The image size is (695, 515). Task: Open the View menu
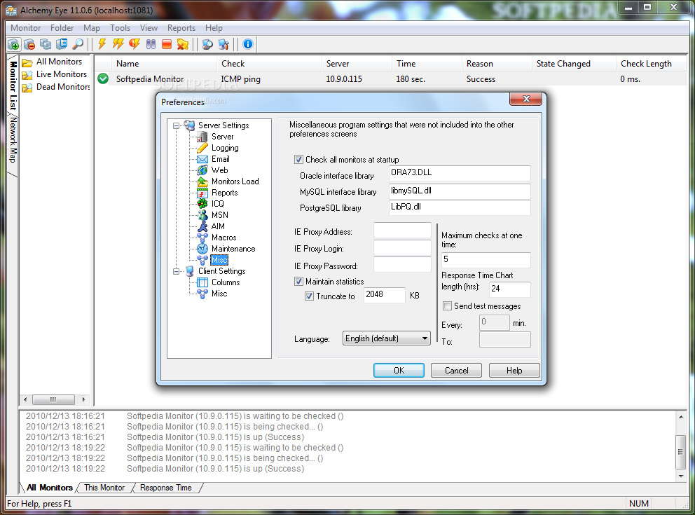[x=149, y=28]
